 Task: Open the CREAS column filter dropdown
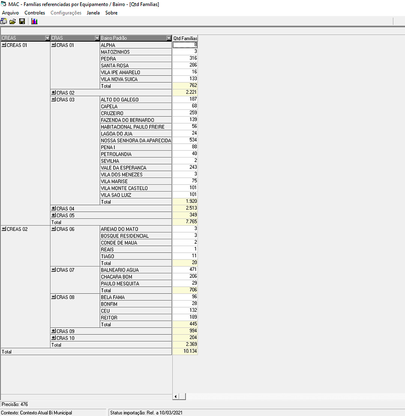point(48,38)
